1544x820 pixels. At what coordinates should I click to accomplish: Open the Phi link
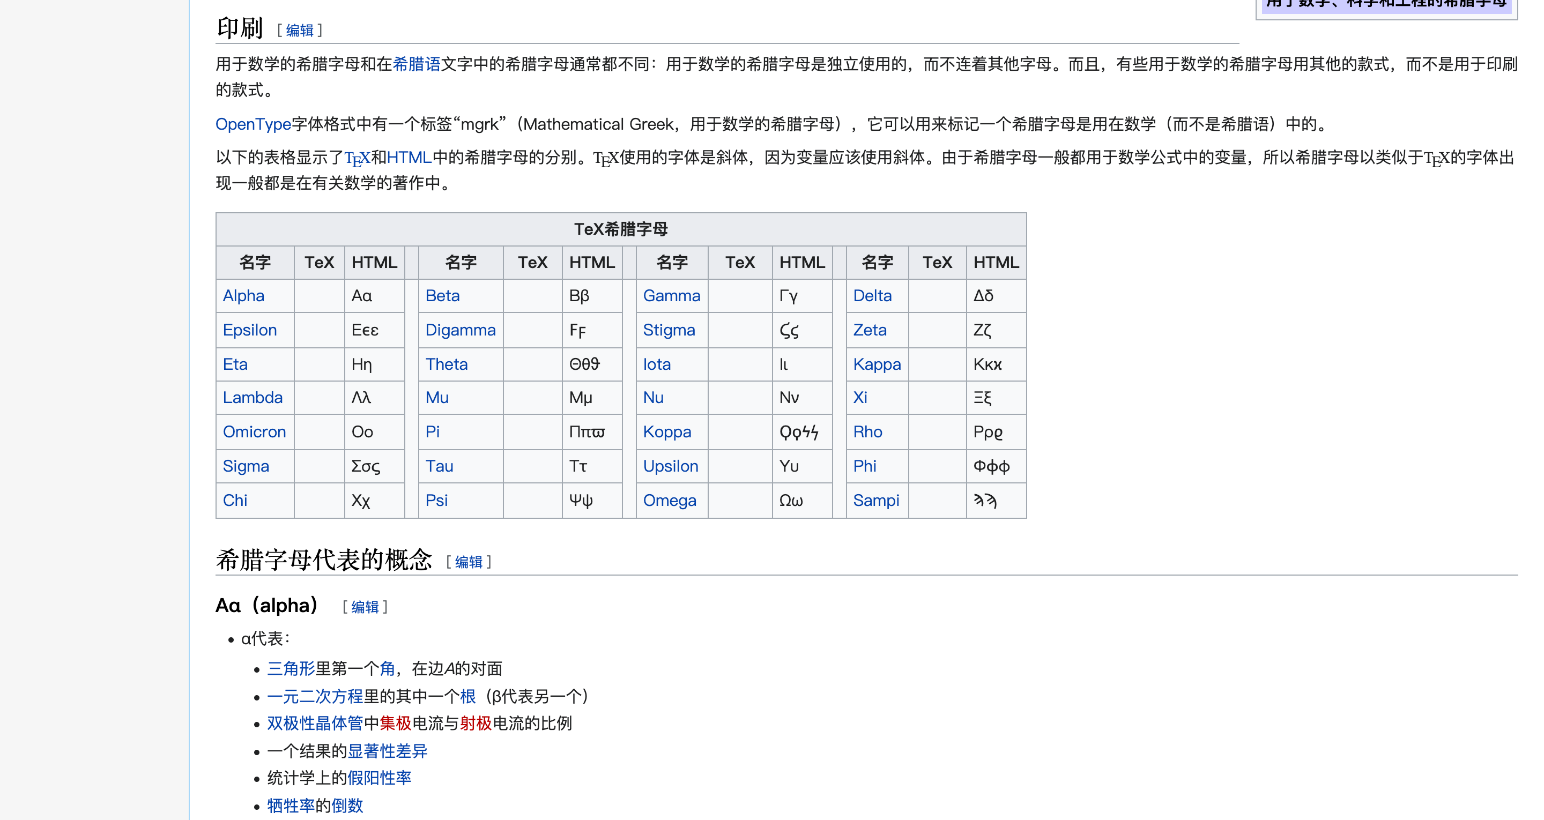pyautogui.click(x=864, y=466)
